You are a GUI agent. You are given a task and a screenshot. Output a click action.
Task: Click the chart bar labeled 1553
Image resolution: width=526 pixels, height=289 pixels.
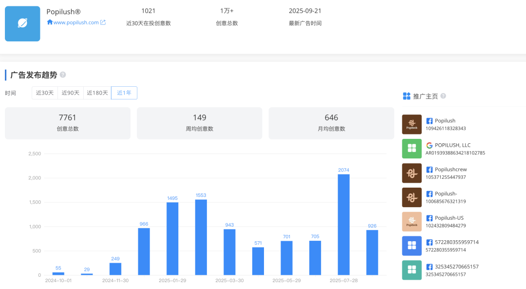(x=201, y=237)
